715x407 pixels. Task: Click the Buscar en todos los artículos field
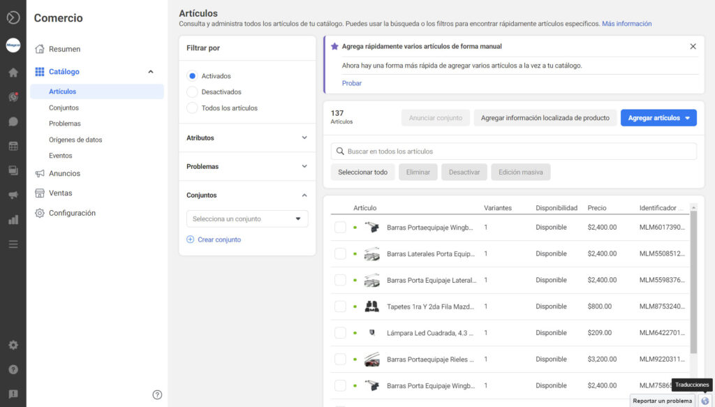tap(513, 151)
